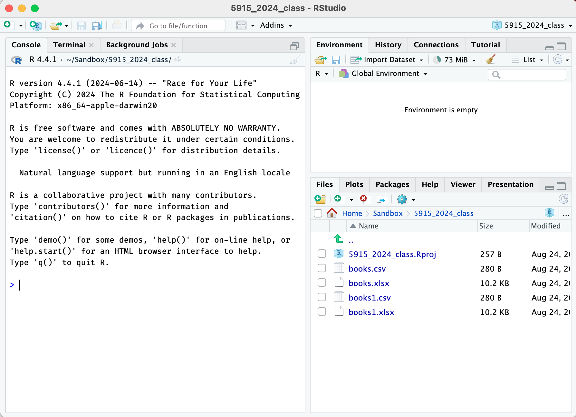Go to the project directory via R cube icon
The height and width of the screenshot is (417, 576).
coord(549,213)
